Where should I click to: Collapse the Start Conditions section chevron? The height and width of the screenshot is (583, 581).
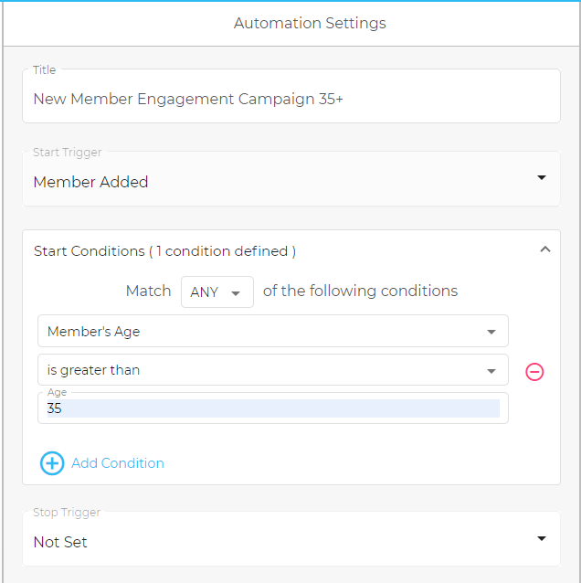click(545, 249)
